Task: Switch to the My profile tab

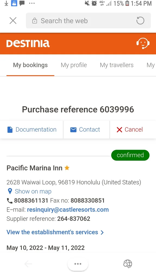Action: click(x=74, y=65)
